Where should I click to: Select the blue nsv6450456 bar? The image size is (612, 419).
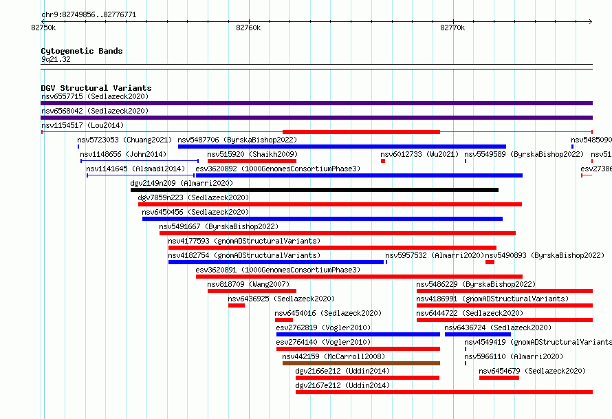323,219
